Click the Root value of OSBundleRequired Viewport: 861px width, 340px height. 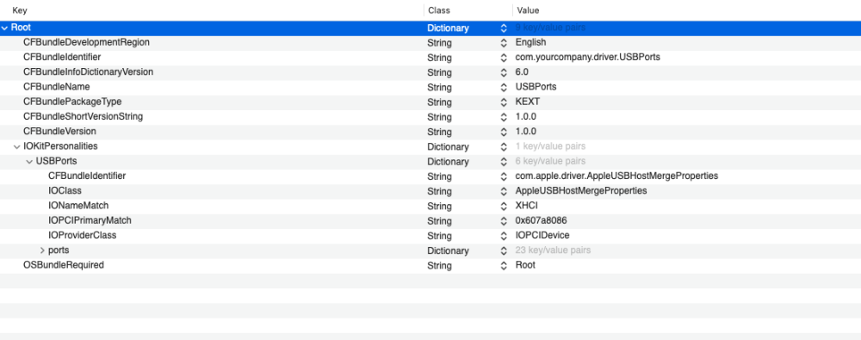(x=525, y=265)
